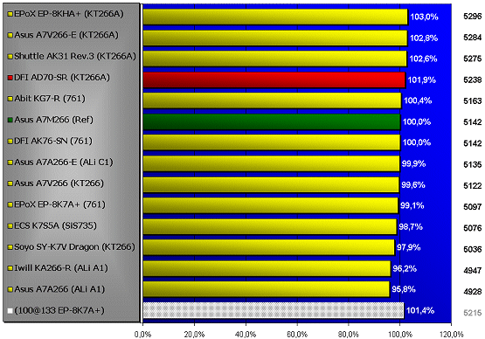Click the 98,7% percentage label

click(411, 227)
